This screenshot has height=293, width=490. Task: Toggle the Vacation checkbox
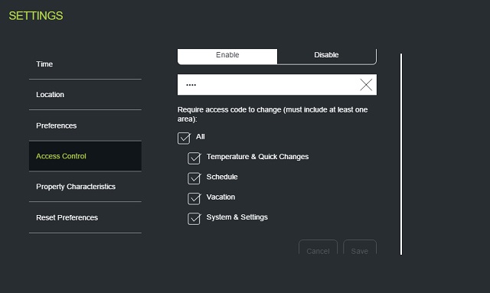click(x=194, y=198)
